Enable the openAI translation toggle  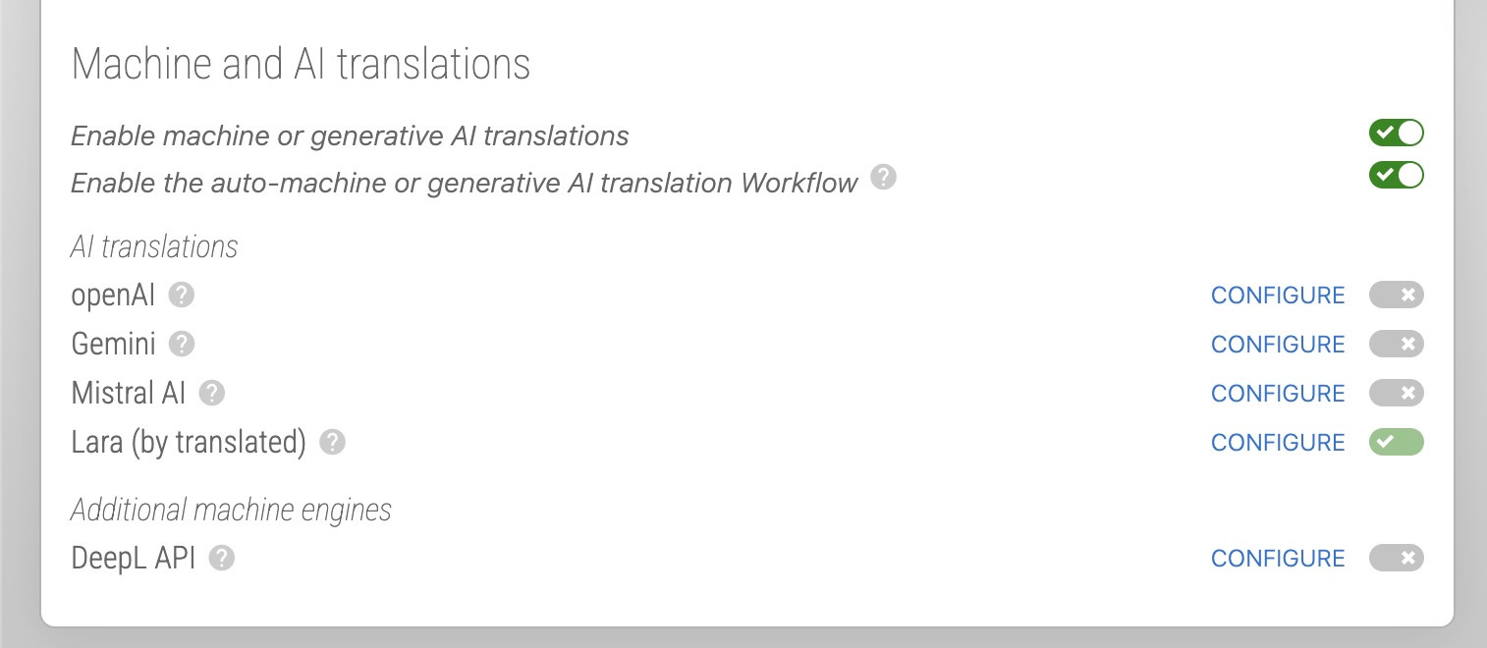tap(1396, 295)
